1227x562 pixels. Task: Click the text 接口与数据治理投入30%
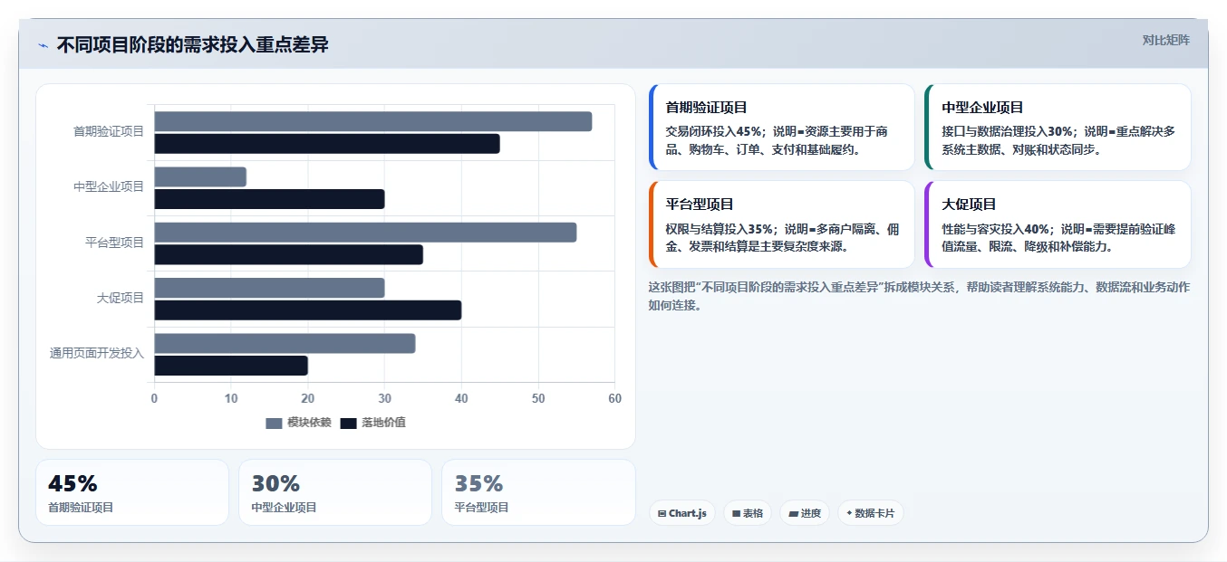point(1007,131)
